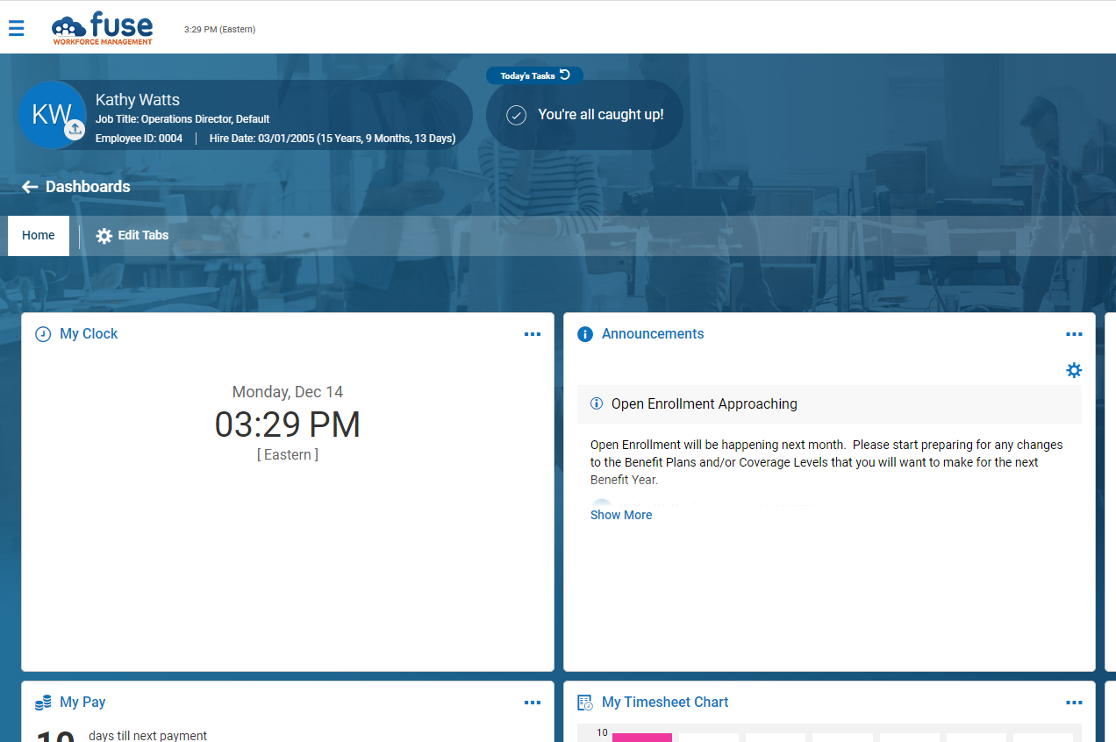Open the Announcements widget options menu
The image size is (1116, 742).
pos(1074,334)
